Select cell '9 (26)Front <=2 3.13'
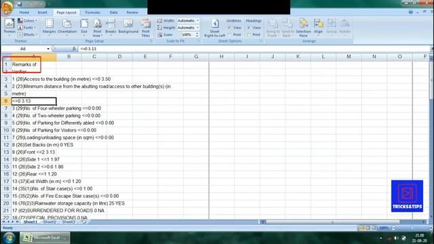Viewport: 434px width, 244px height. pos(33,152)
